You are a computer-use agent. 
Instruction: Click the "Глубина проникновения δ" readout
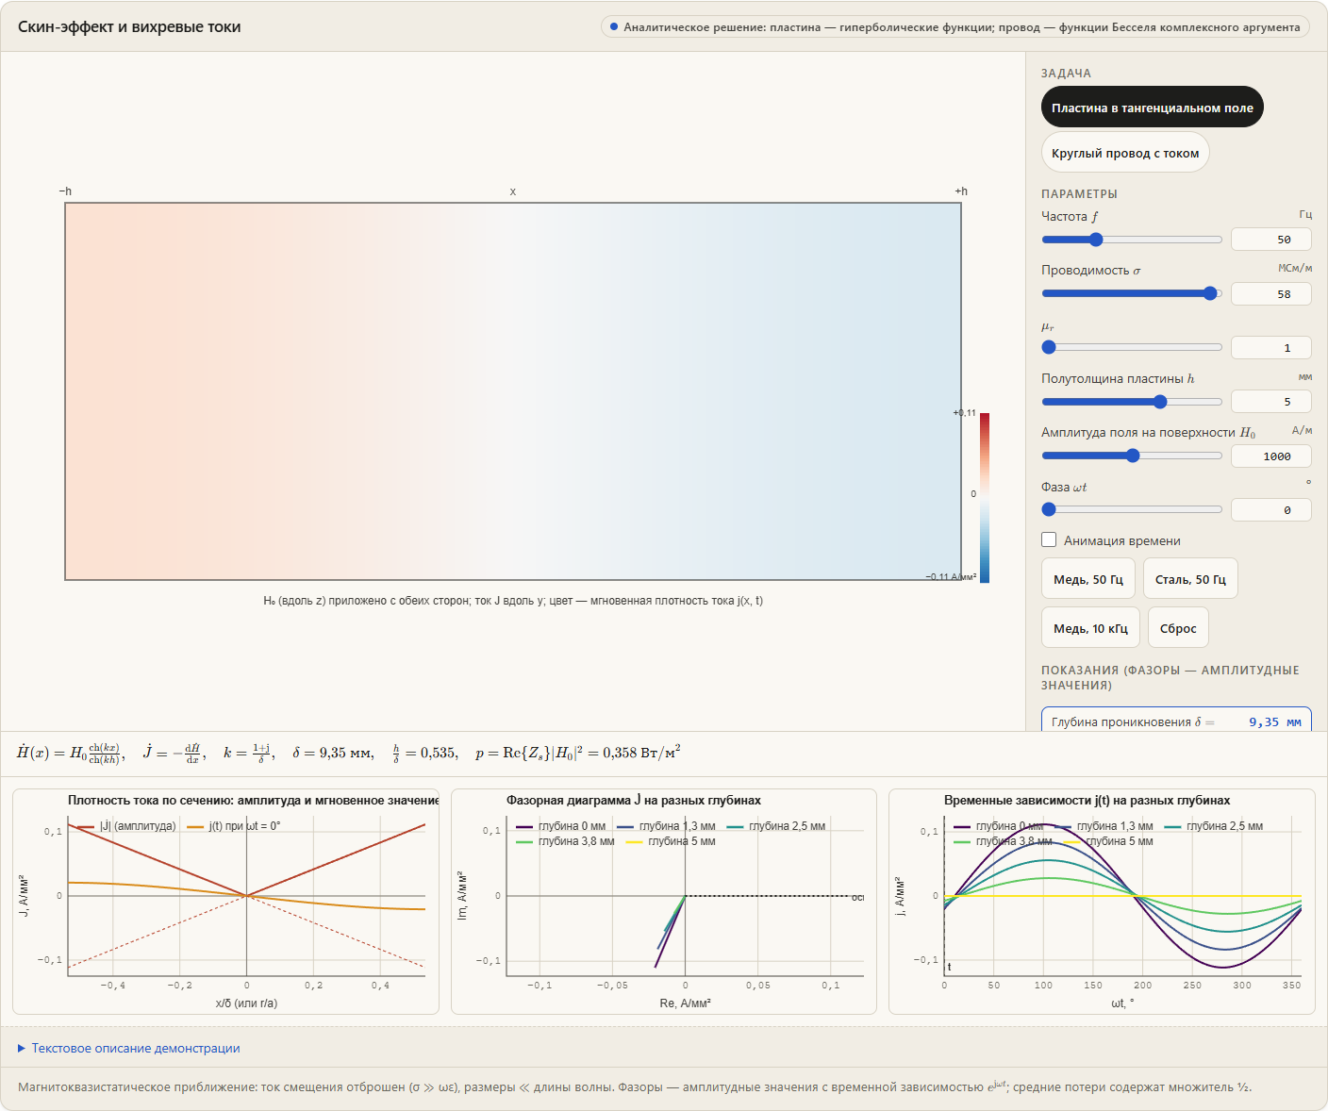click(1176, 720)
